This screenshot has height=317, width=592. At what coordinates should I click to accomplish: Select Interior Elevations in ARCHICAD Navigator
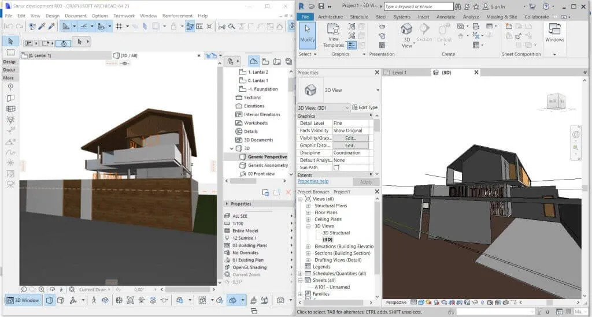(262, 114)
